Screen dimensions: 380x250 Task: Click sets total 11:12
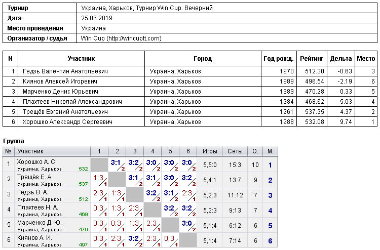tap(235, 195)
